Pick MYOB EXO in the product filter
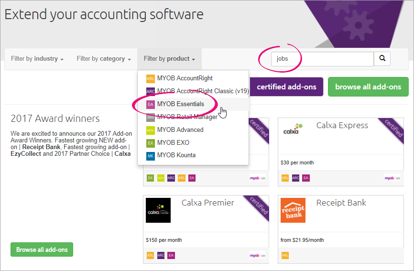The height and width of the screenshot is (271, 414). 173,142
